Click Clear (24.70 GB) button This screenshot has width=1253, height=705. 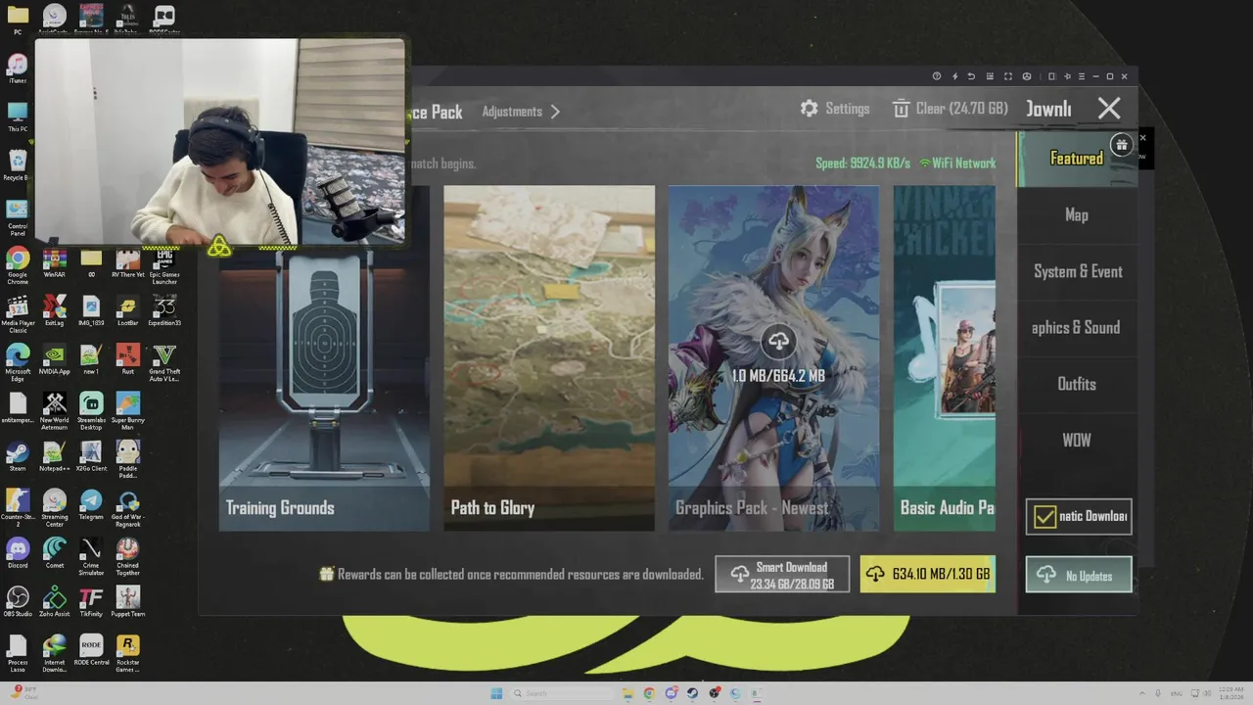(950, 109)
